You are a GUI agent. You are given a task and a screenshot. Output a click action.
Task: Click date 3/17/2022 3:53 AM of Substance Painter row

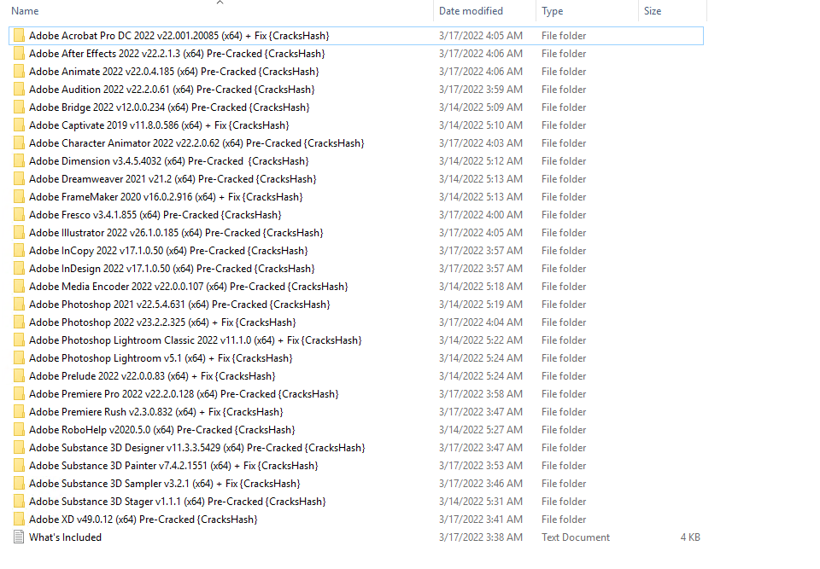pyautogui.click(x=481, y=466)
